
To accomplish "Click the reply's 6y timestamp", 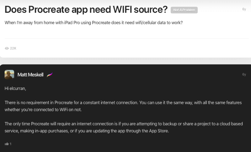I will pos(244,74).
